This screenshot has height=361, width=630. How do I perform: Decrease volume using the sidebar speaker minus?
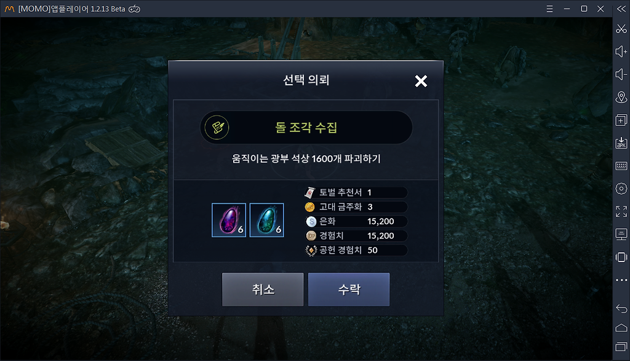pos(621,74)
